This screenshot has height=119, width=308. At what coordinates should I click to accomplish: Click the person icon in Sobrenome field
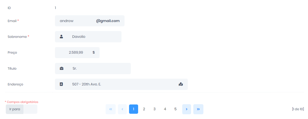(x=61, y=37)
